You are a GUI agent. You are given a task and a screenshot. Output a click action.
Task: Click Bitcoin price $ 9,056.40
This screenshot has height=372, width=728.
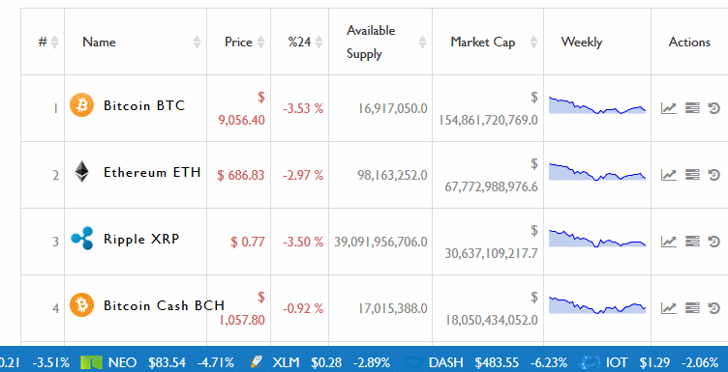click(x=241, y=109)
